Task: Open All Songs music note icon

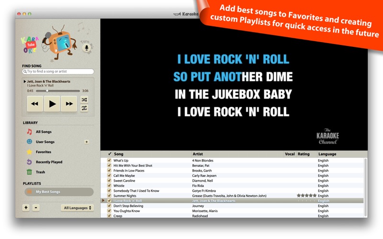Action: (29, 132)
